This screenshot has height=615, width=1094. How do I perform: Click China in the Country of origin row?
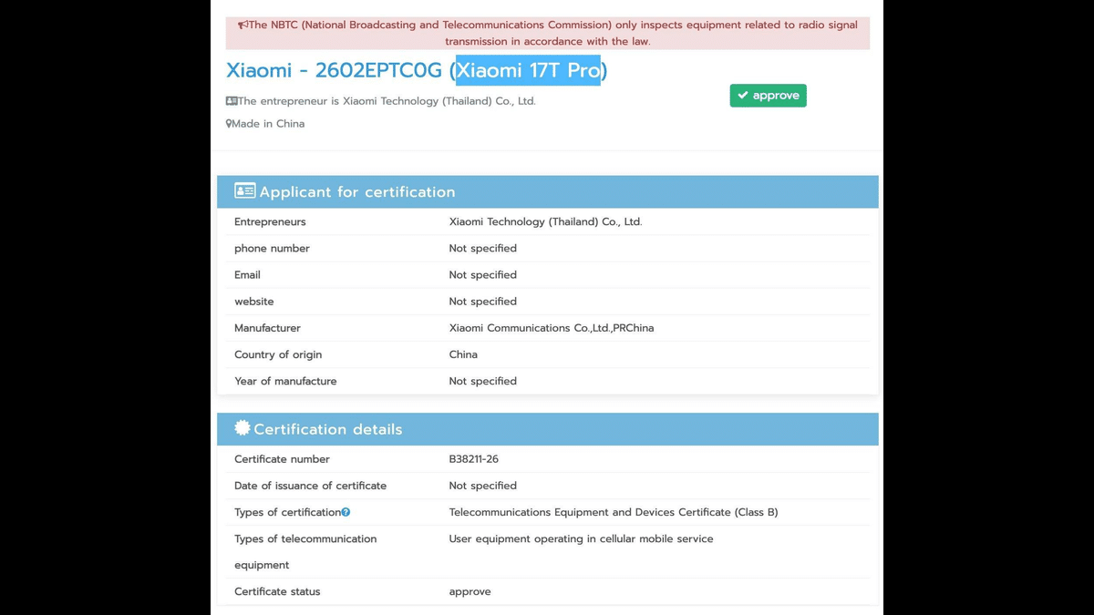[463, 354]
